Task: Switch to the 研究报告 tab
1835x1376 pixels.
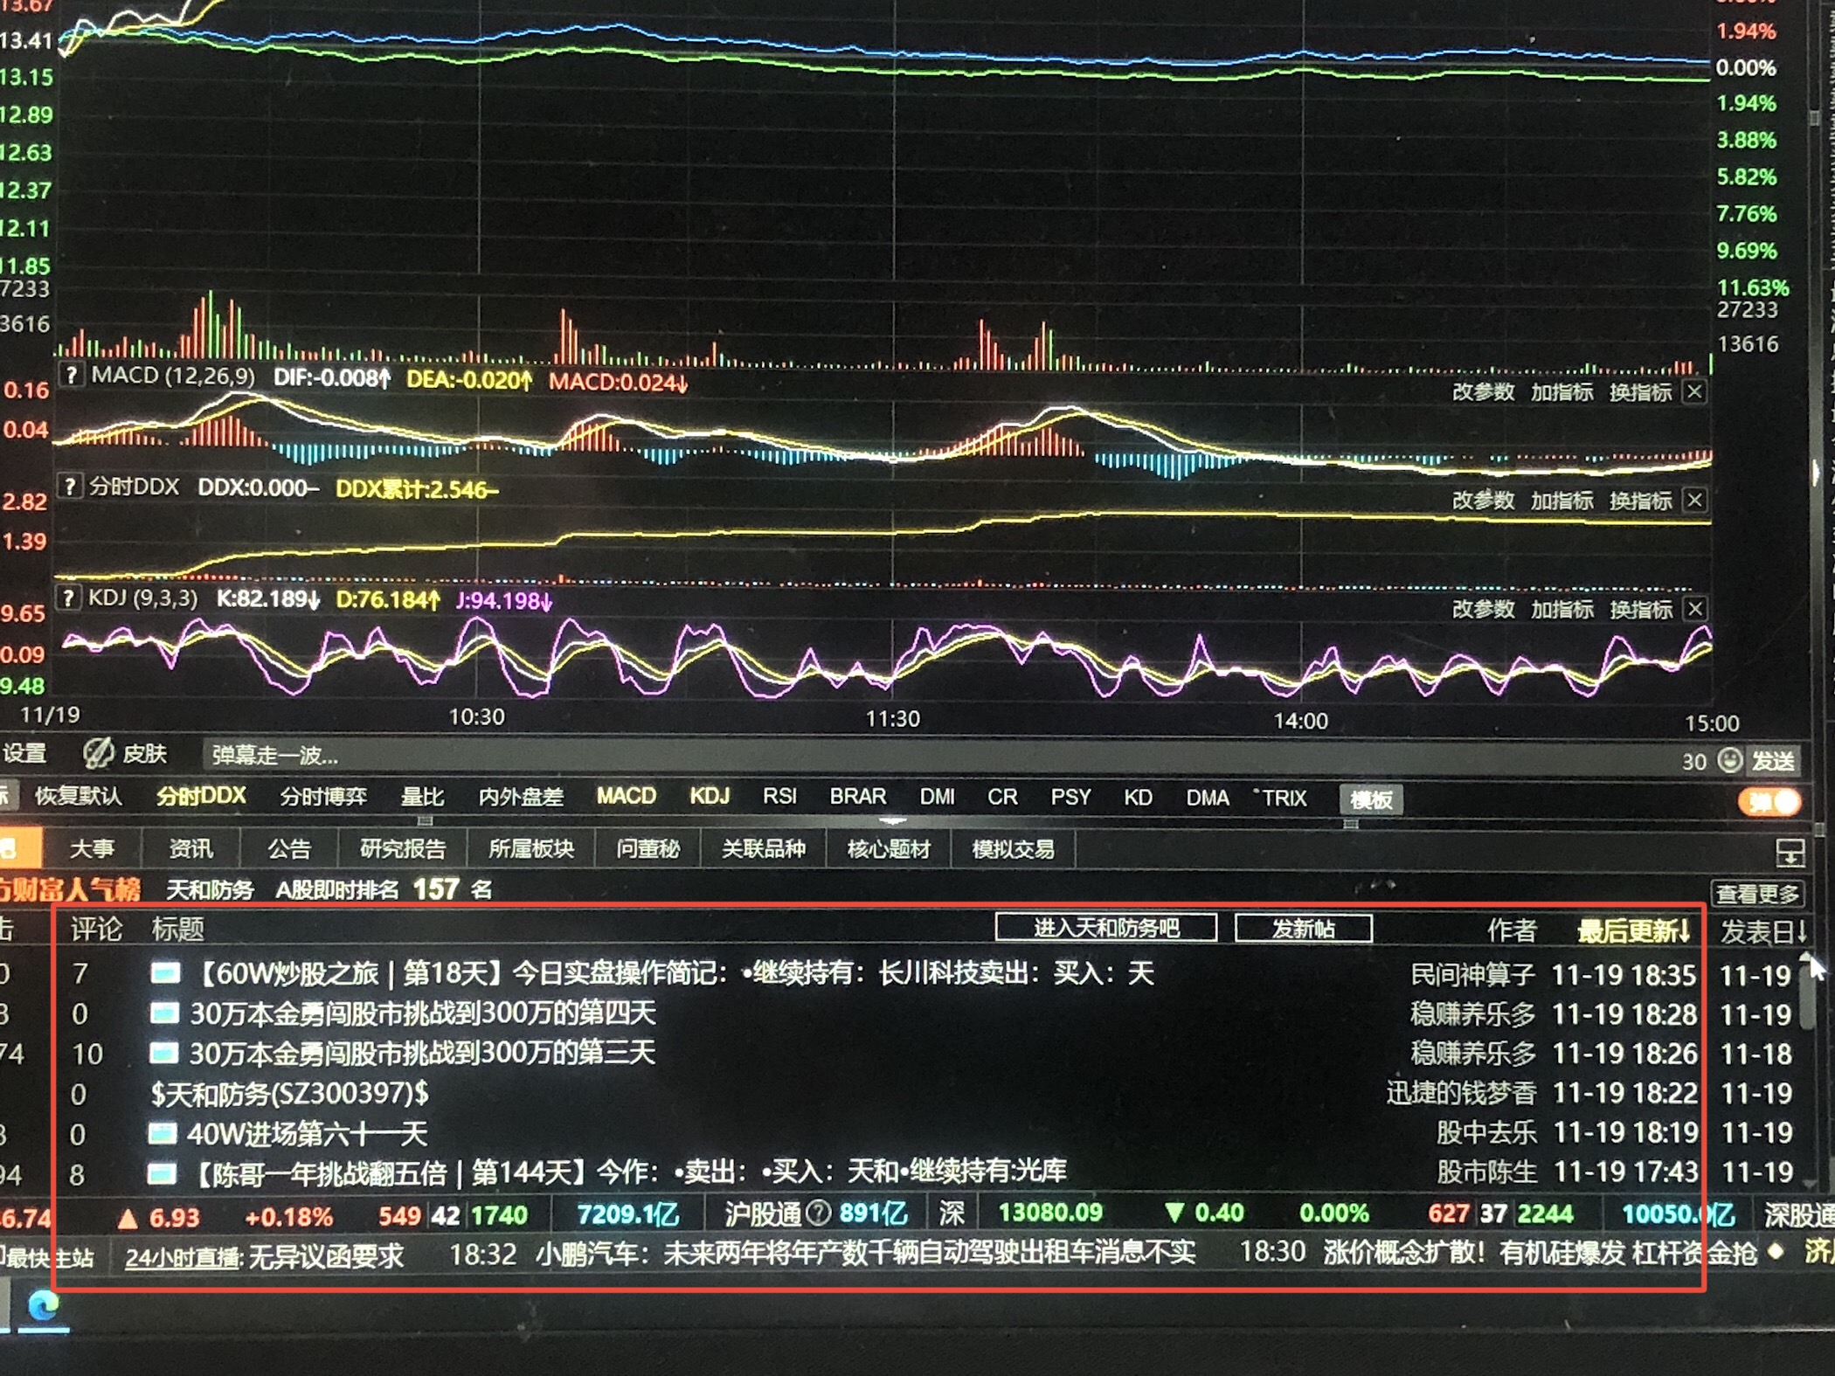Action: click(402, 848)
